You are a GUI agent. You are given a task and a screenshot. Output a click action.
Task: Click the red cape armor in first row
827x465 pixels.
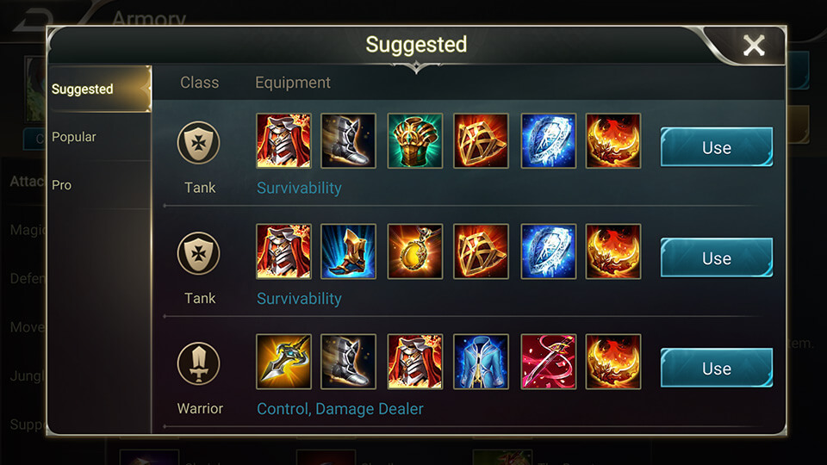283,140
